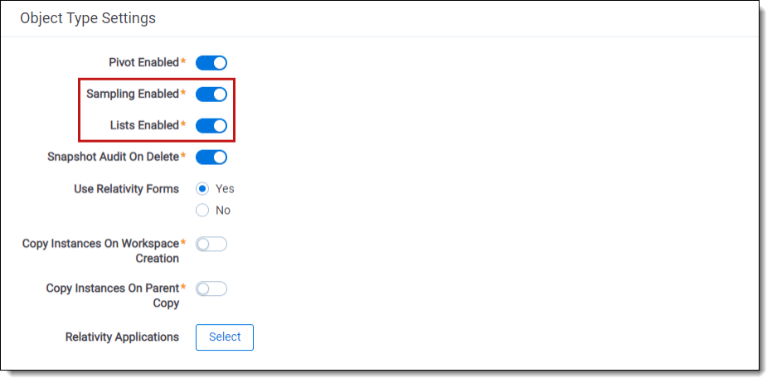772x383 pixels.
Task: Click the Sampling Enabled label text
Action: [133, 95]
